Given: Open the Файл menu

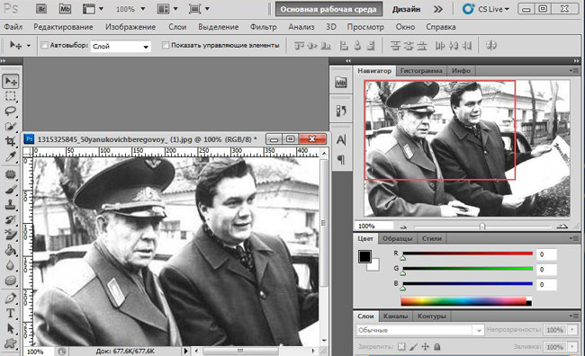Looking at the screenshot, I should (13, 27).
